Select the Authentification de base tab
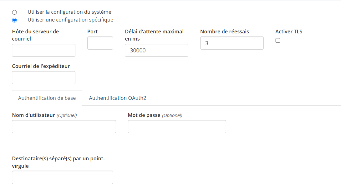 click(x=47, y=98)
